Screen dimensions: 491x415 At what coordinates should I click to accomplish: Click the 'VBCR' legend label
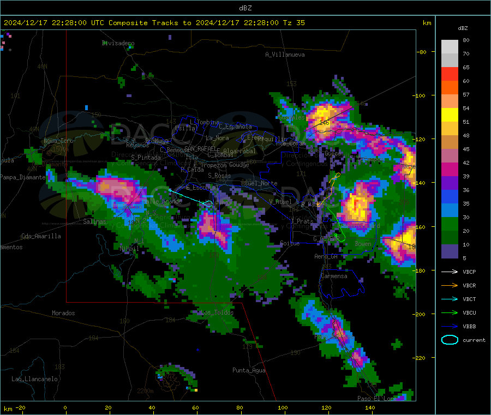(x=469, y=285)
